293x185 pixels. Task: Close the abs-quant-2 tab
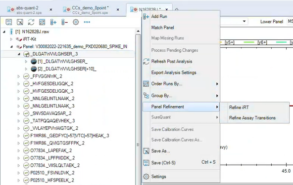coord(51,9)
